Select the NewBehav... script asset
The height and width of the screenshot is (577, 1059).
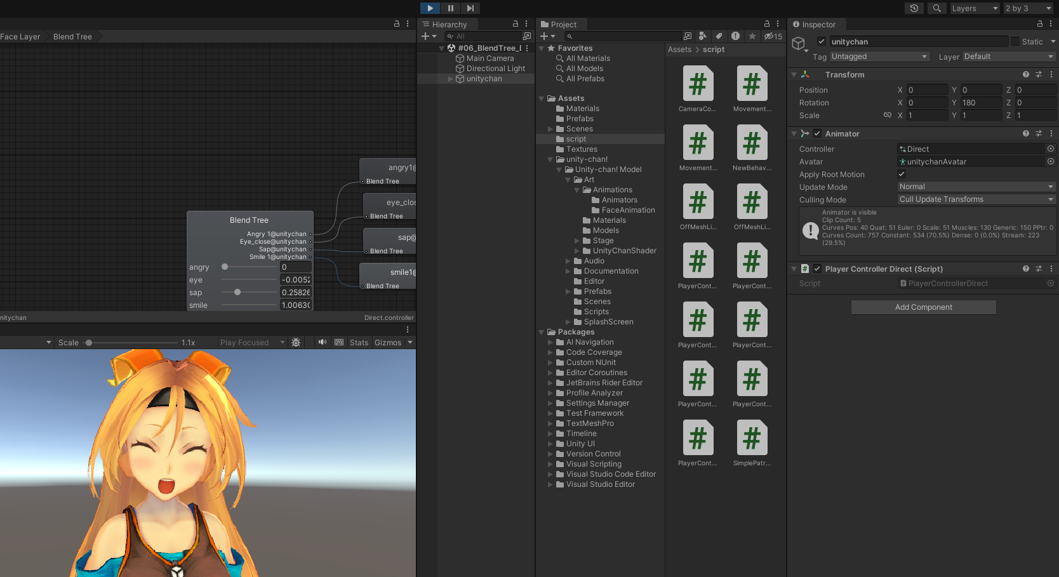(752, 149)
